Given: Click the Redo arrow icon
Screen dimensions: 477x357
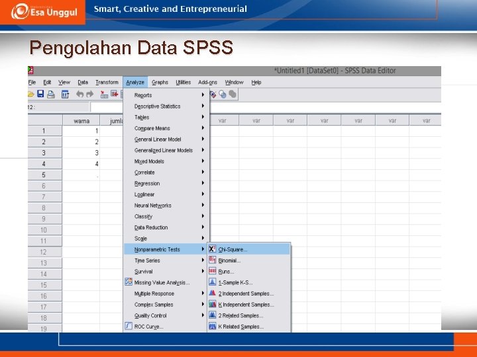Looking at the screenshot, I should pos(89,94).
